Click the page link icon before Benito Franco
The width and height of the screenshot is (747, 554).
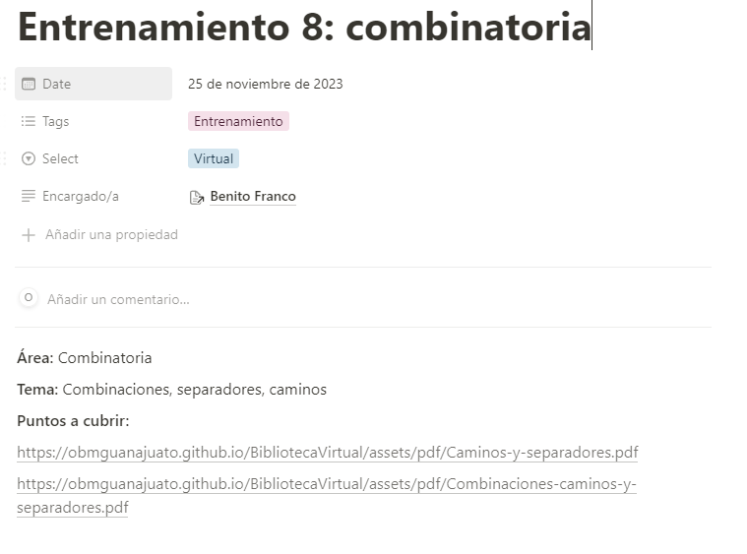tap(197, 197)
